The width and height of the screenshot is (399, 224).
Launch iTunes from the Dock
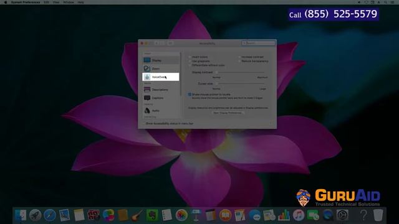[299, 215]
